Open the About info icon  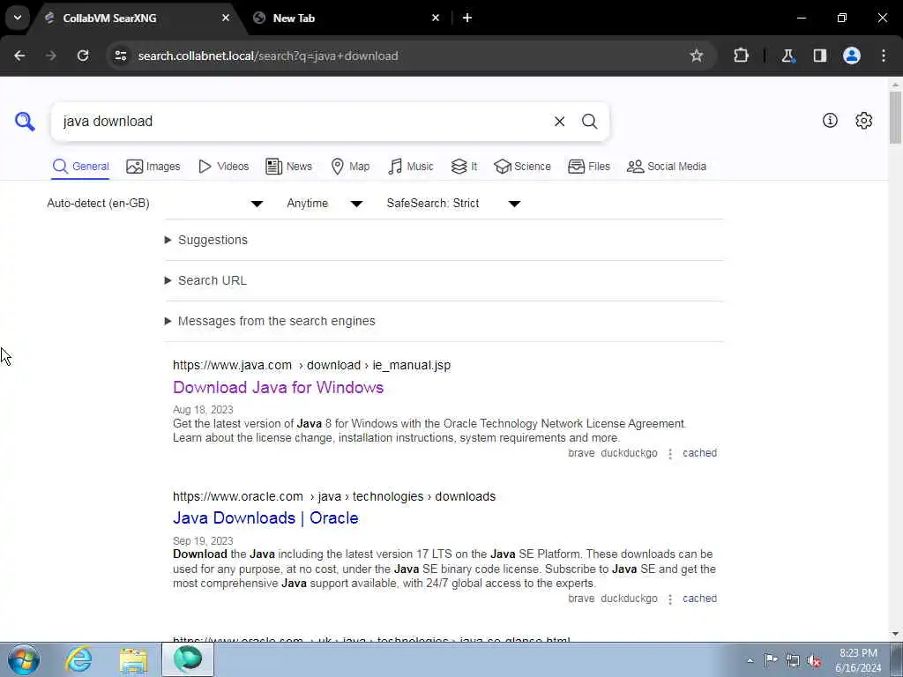point(830,120)
